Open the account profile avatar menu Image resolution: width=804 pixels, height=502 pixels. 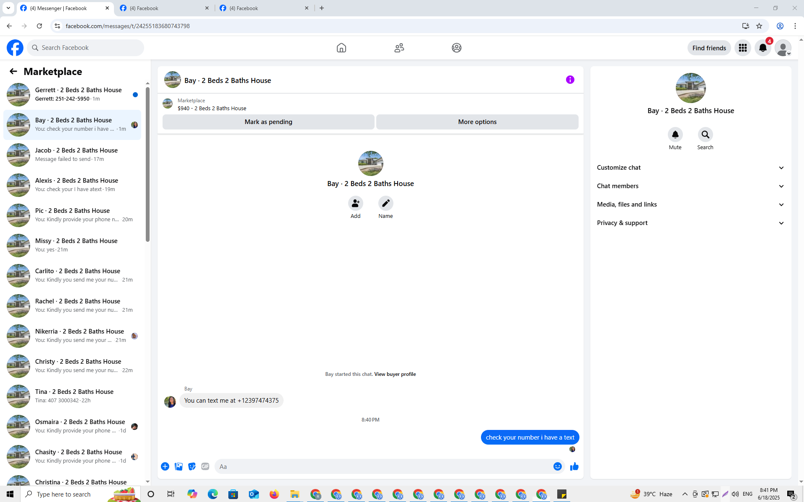pyautogui.click(x=783, y=48)
